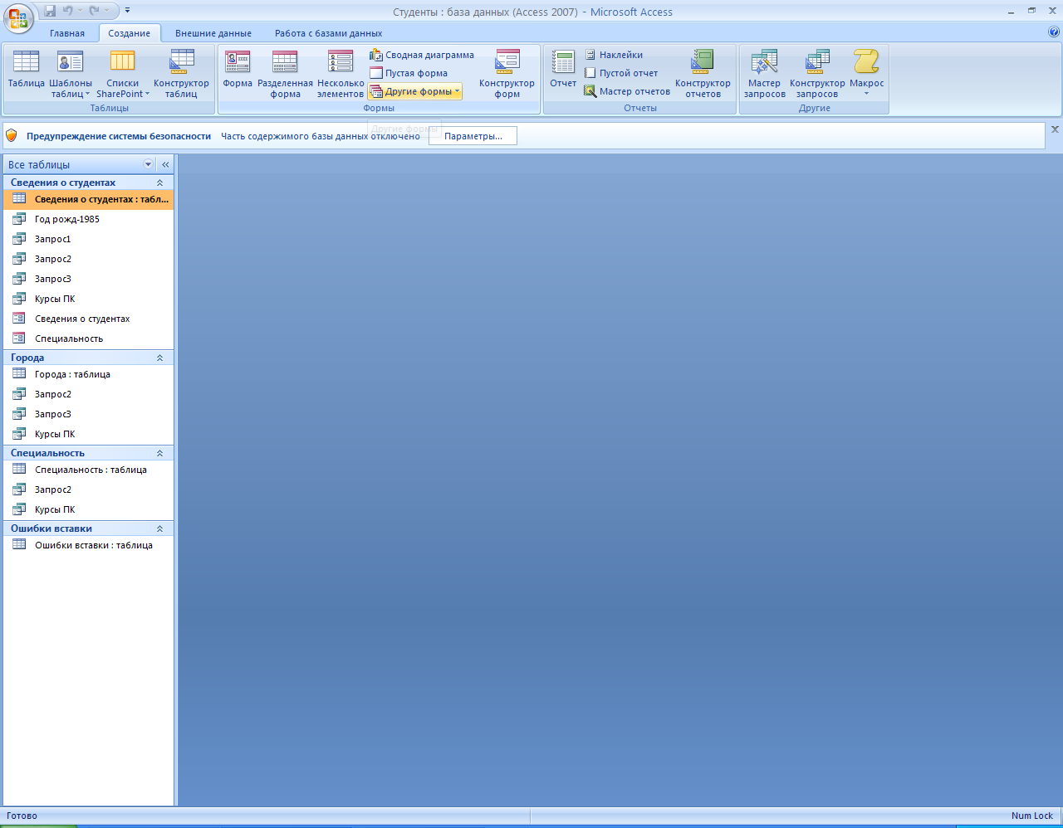Collapse the Специальность group
Screen dimensions: 1063x828
160,453
